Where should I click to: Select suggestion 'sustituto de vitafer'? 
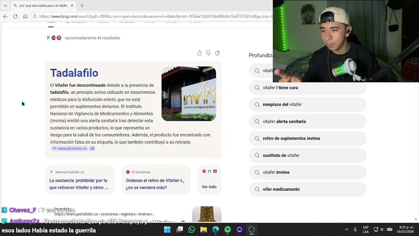[308, 155]
